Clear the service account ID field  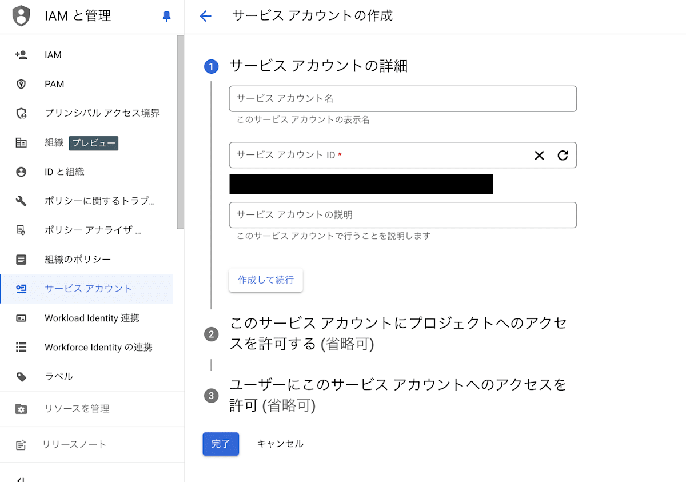pyautogui.click(x=539, y=155)
